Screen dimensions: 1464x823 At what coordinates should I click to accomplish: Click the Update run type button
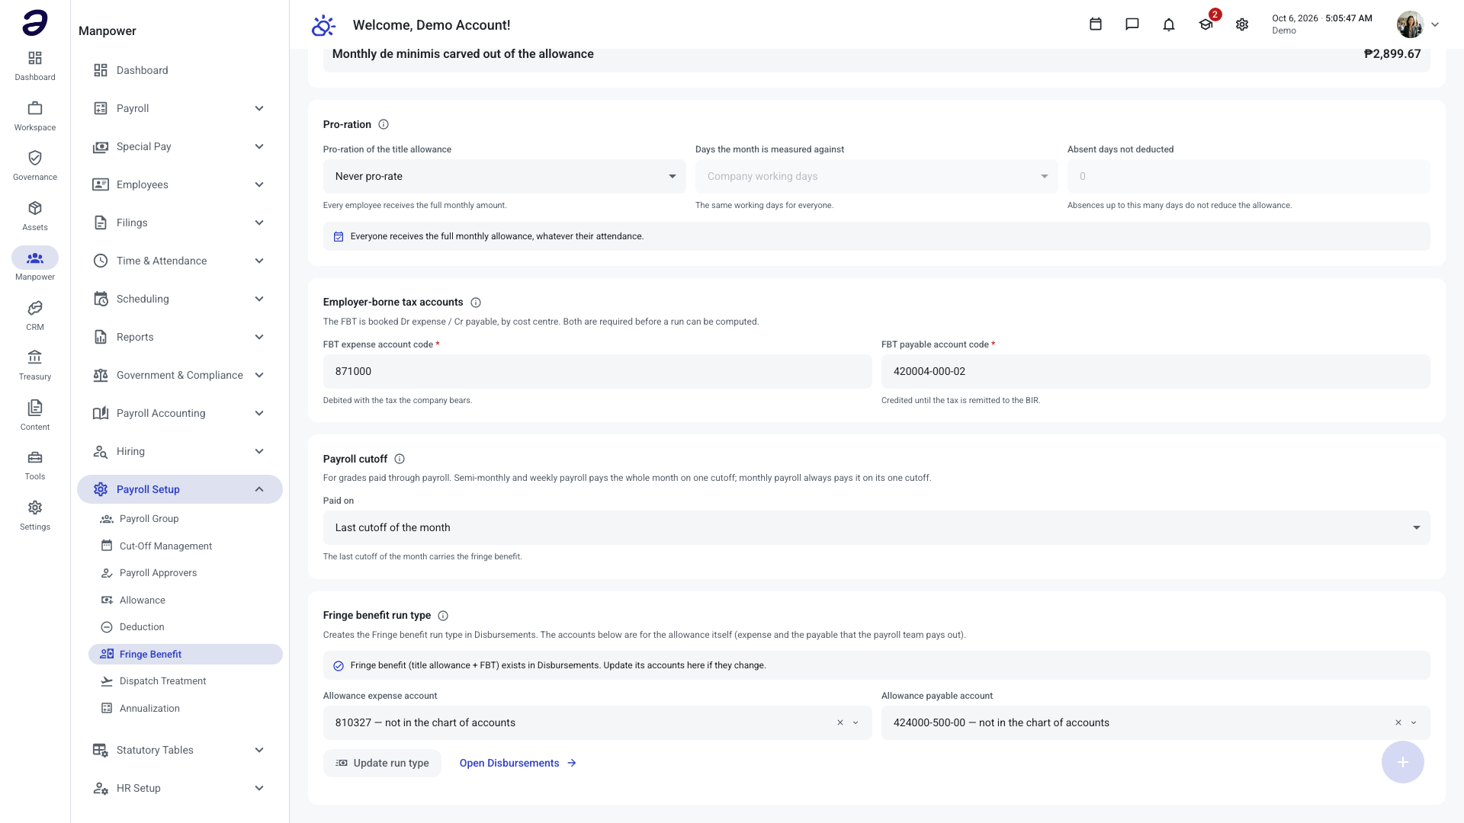point(382,763)
